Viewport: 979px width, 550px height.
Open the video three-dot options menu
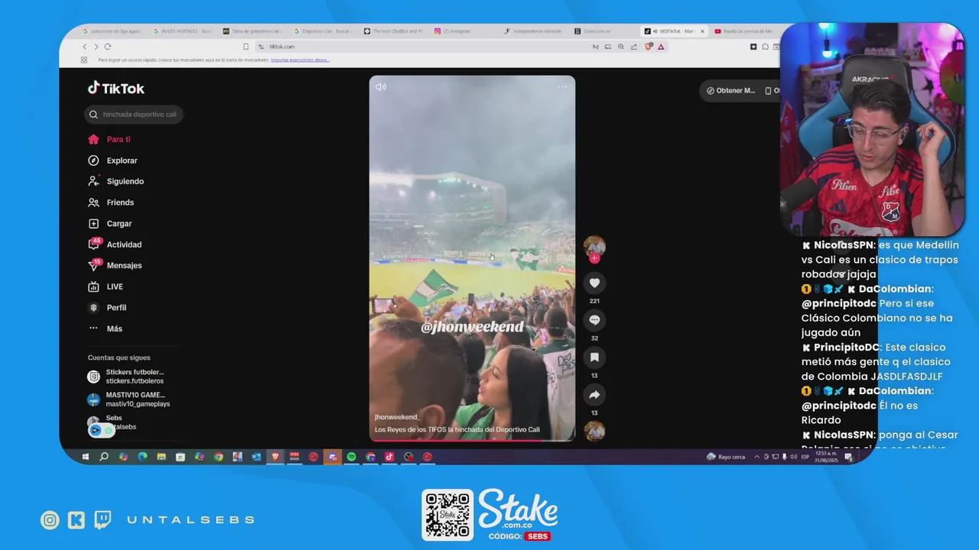[x=562, y=87]
